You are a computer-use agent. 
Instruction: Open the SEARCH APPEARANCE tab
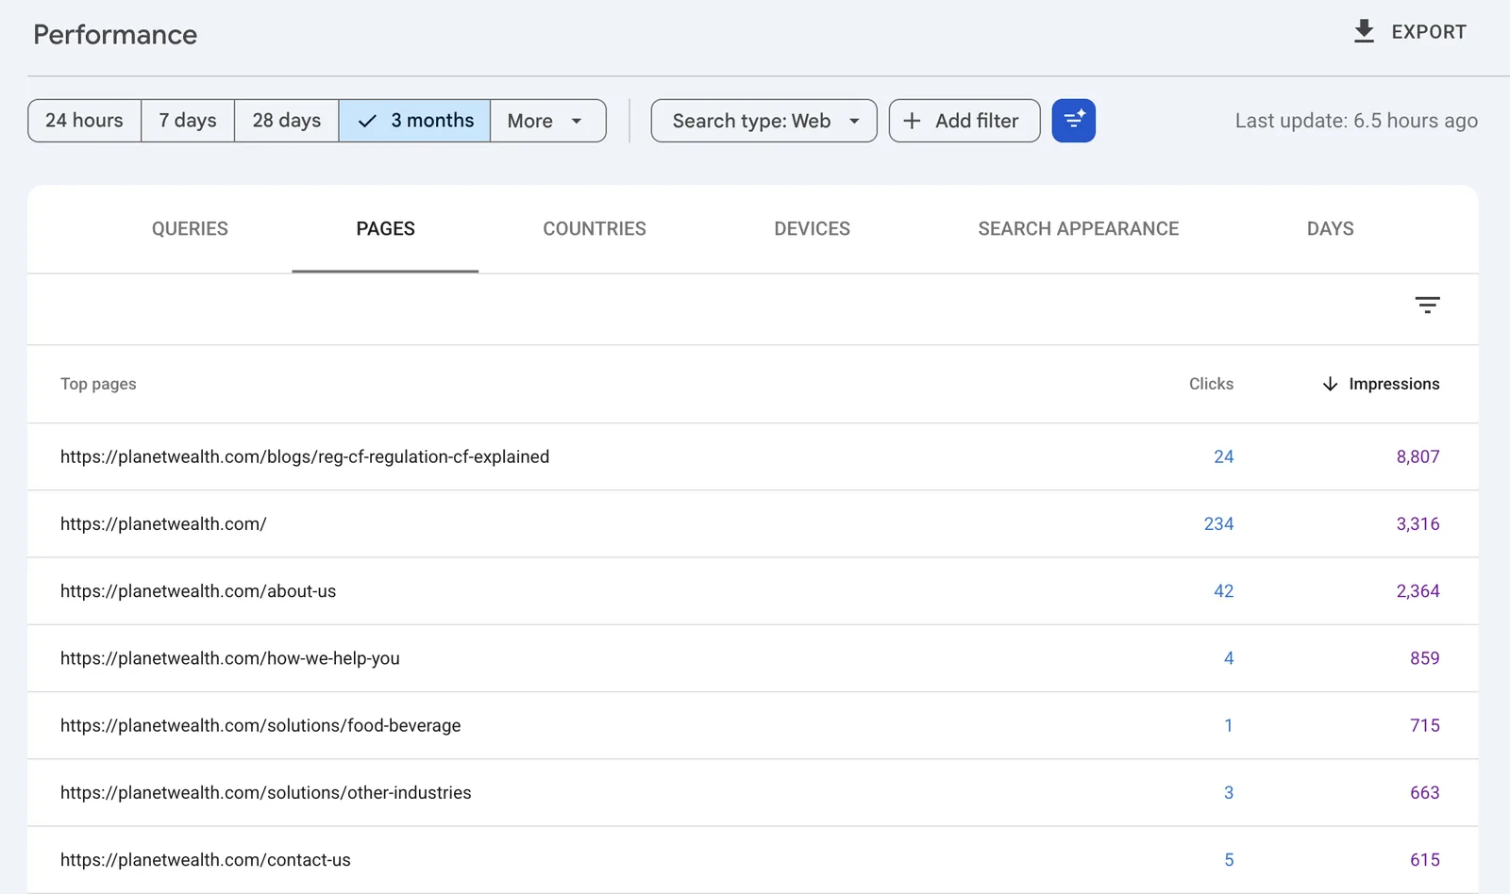coord(1079,229)
